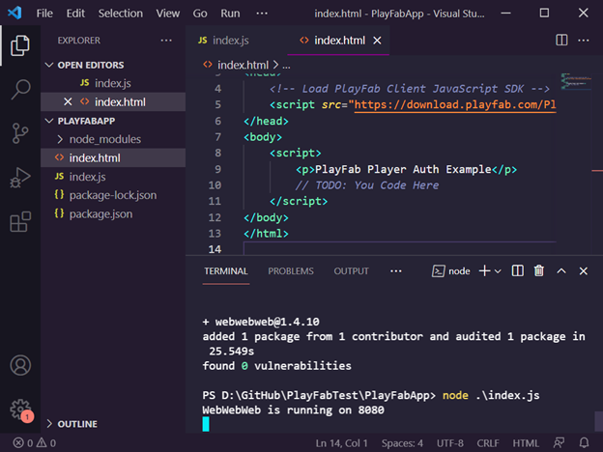Show more panel tabs ellipsis

396,271
